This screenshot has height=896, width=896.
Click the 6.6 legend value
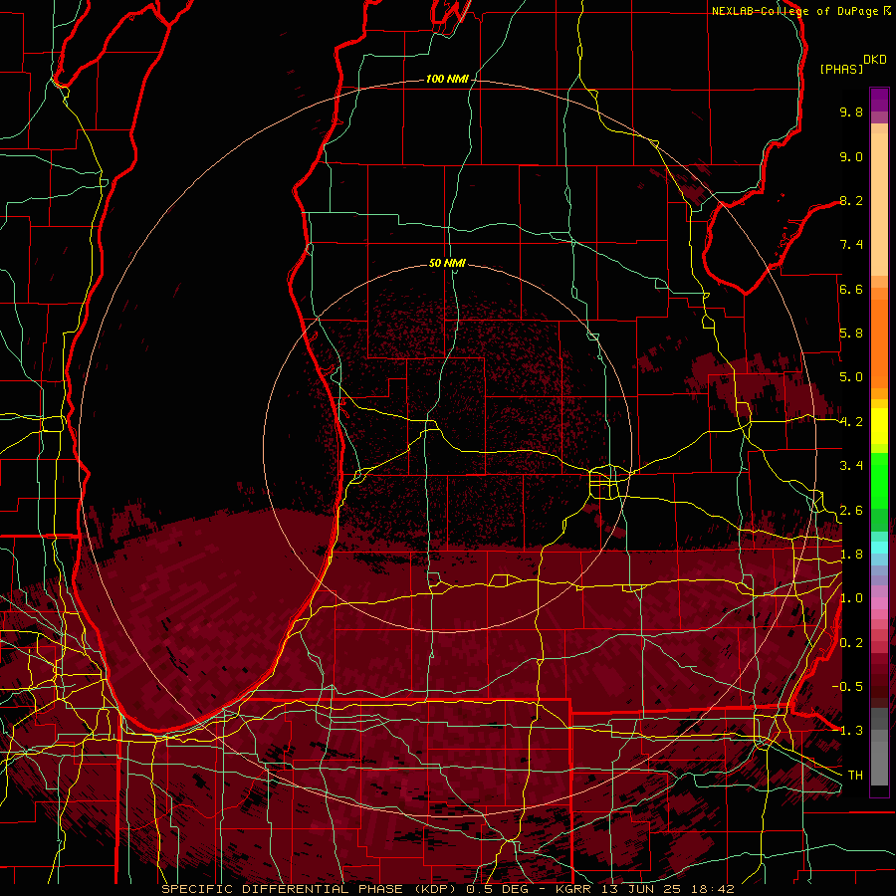(x=851, y=289)
